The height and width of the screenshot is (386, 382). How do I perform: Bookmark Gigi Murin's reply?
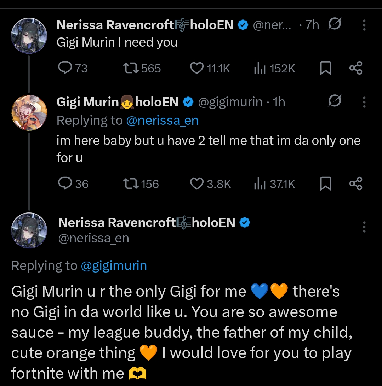point(325,183)
